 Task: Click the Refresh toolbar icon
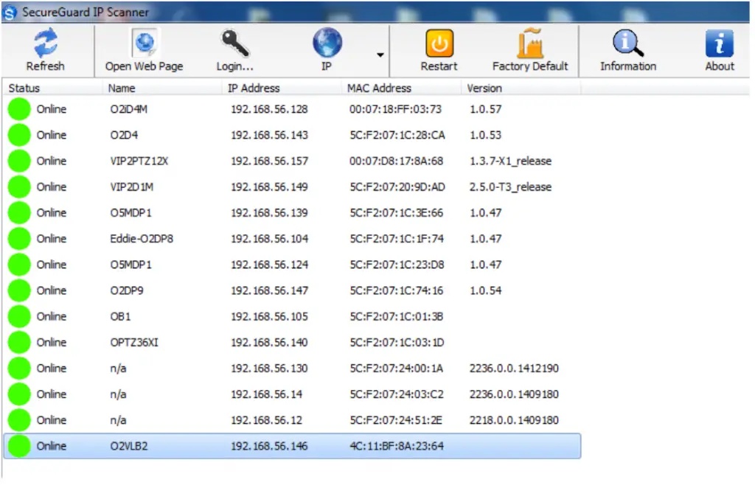[x=45, y=43]
